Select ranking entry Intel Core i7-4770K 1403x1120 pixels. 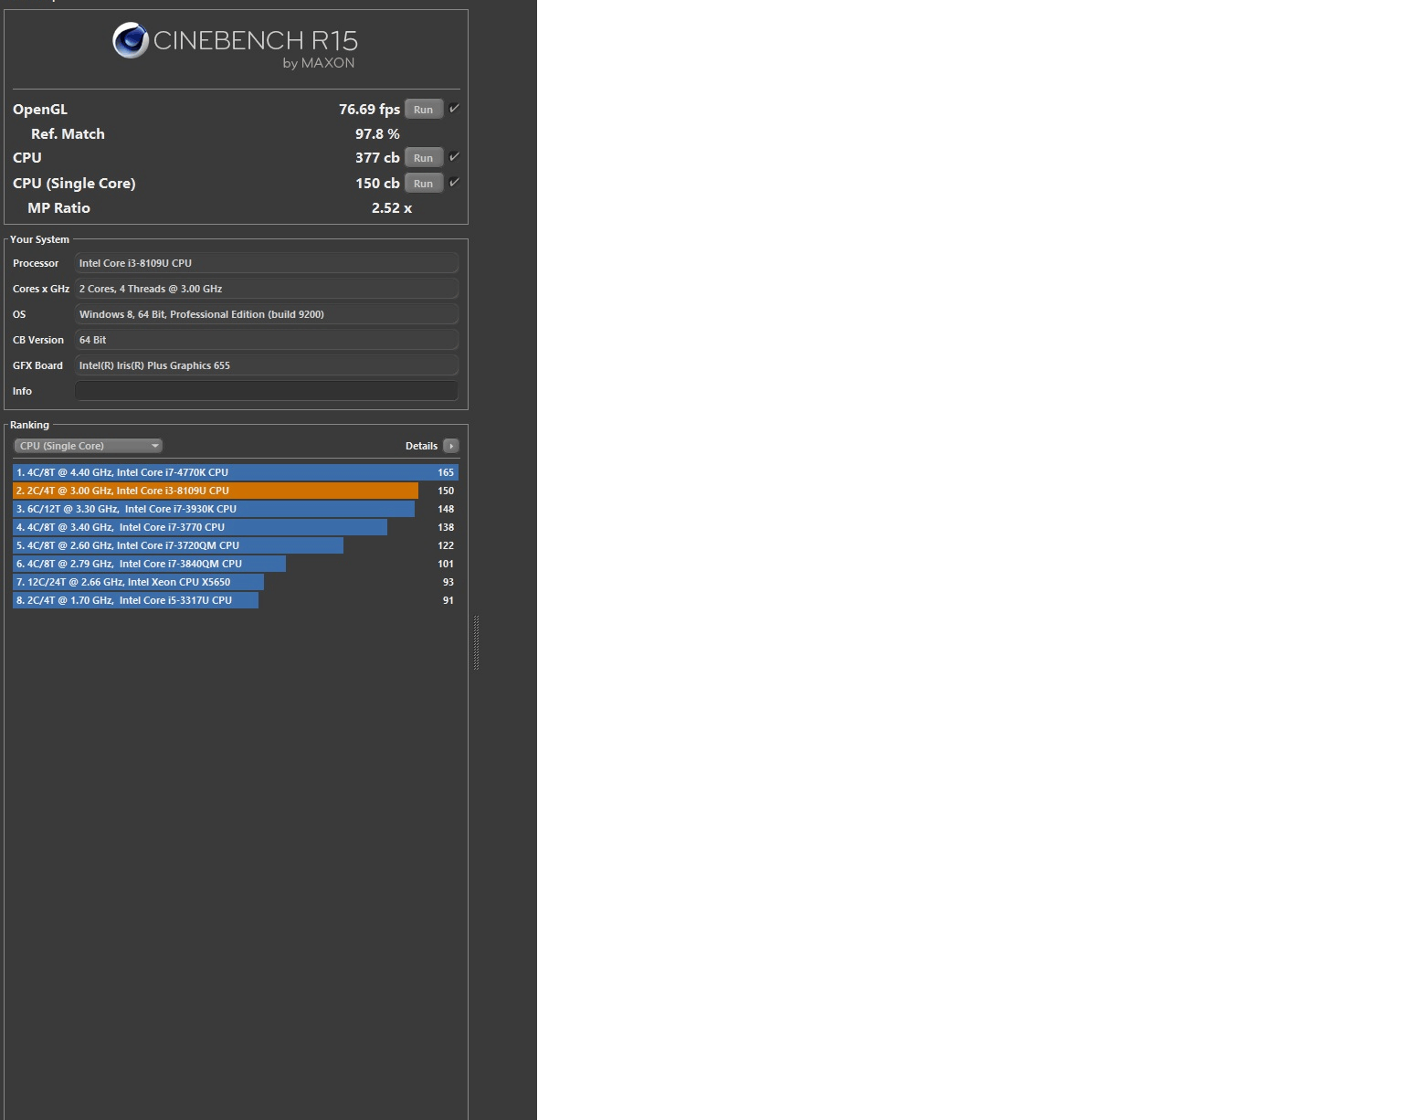pyautogui.click(x=236, y=472)
